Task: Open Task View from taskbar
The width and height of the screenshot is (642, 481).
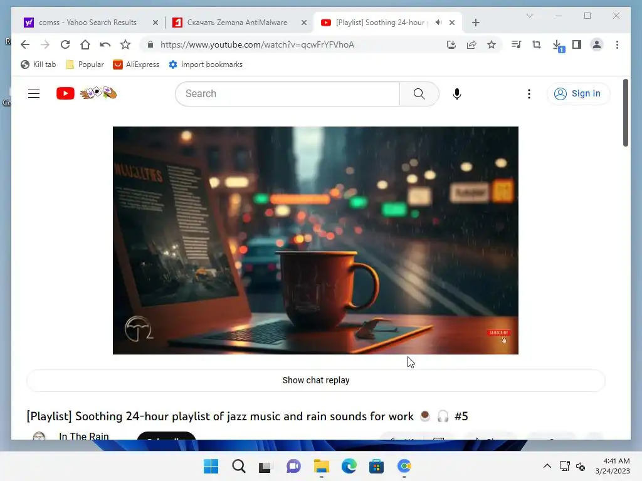Action: pos(265,466)
